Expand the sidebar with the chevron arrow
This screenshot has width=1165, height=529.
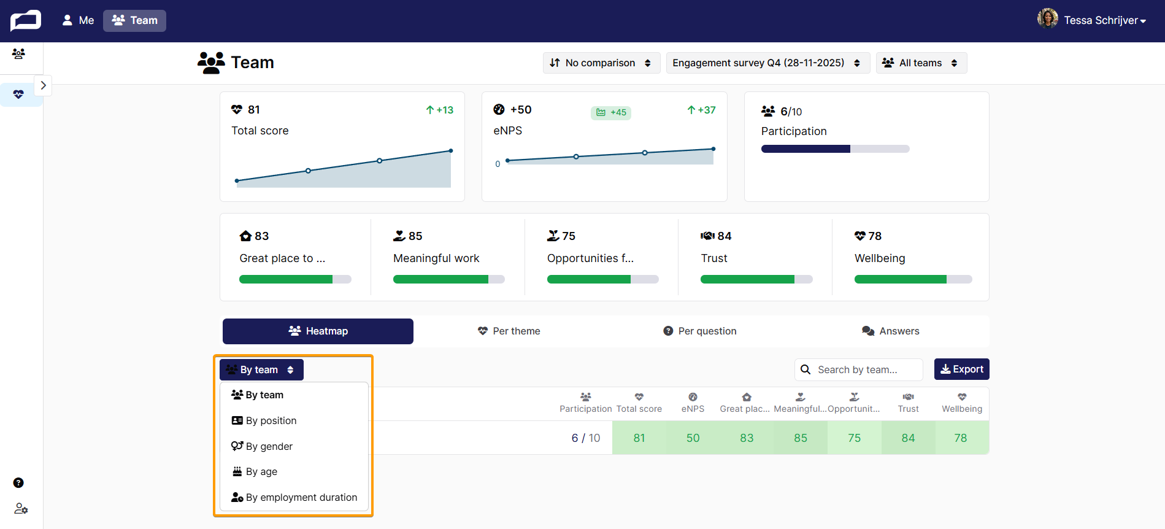tap(43, 85)
